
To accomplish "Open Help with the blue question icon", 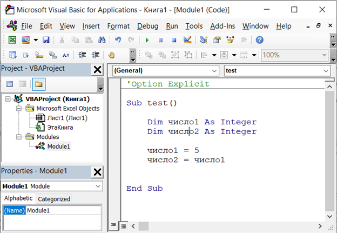I will coord(259,40).
